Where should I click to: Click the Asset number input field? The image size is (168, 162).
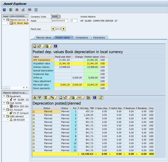click(60, 21)
